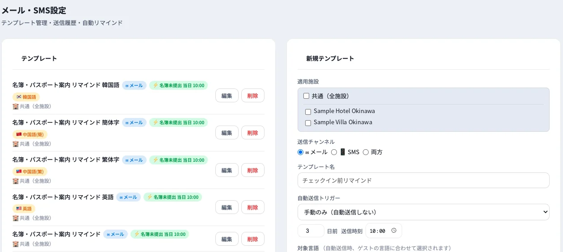Click the 日前 days number field
Screen dimensions: 563x252
pos(311,231)
